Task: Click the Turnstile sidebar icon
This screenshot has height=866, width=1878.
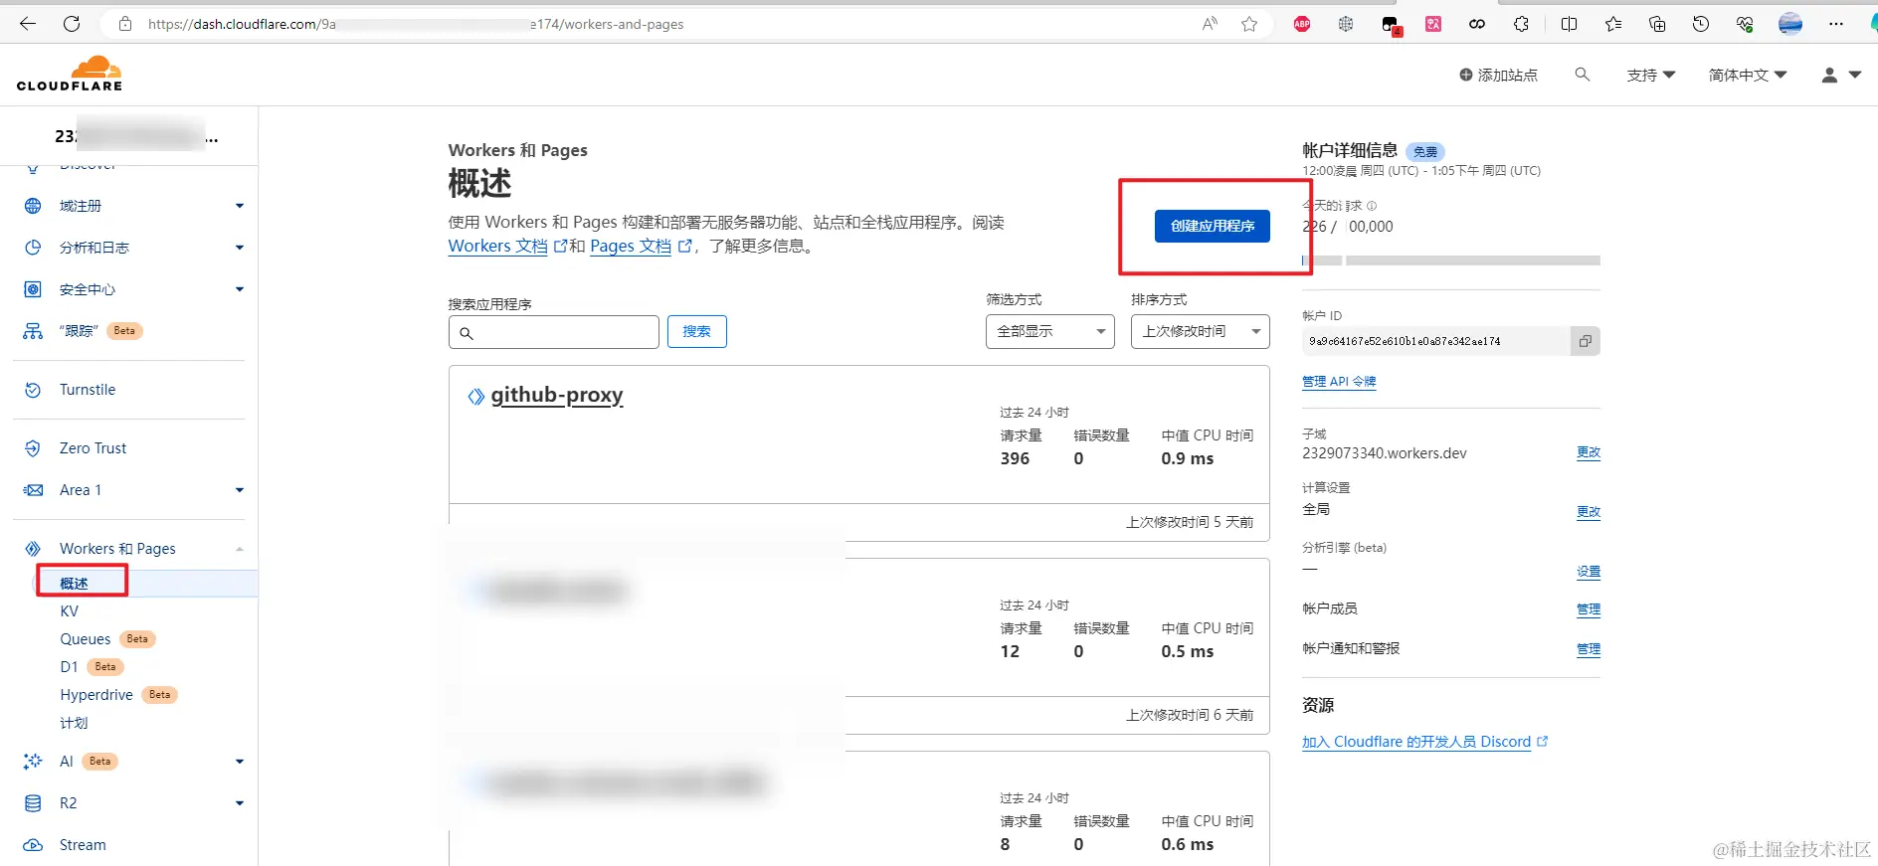Action: (x=33, y=390)
